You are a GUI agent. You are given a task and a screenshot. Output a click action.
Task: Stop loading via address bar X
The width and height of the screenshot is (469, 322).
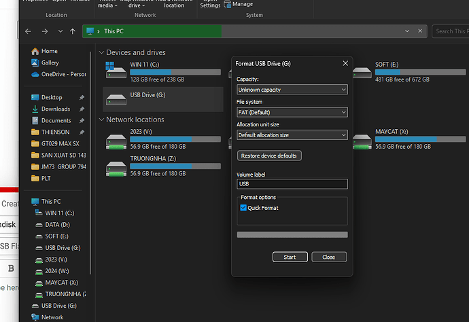click(420, 31)
